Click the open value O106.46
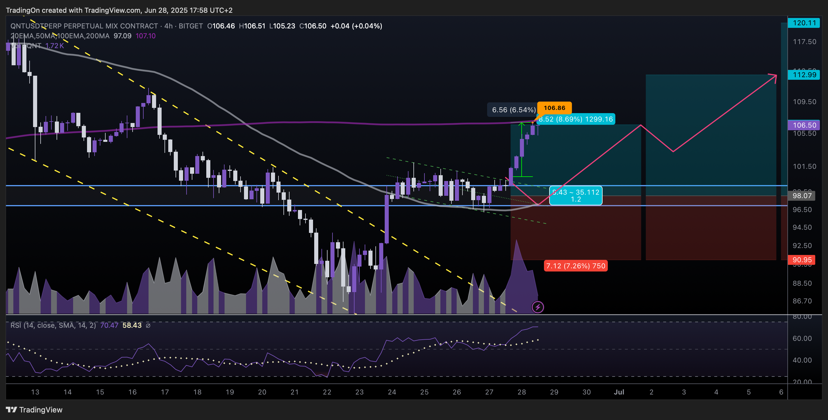Screen dimensions: 828x420 221,26
